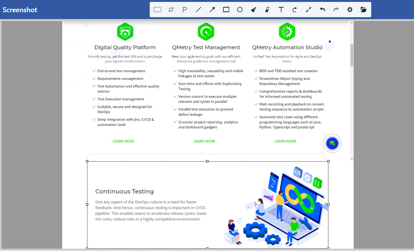Screen dimensions: 414x251
Task: Select the arrow drawing tool
Action: click(212, 10)
